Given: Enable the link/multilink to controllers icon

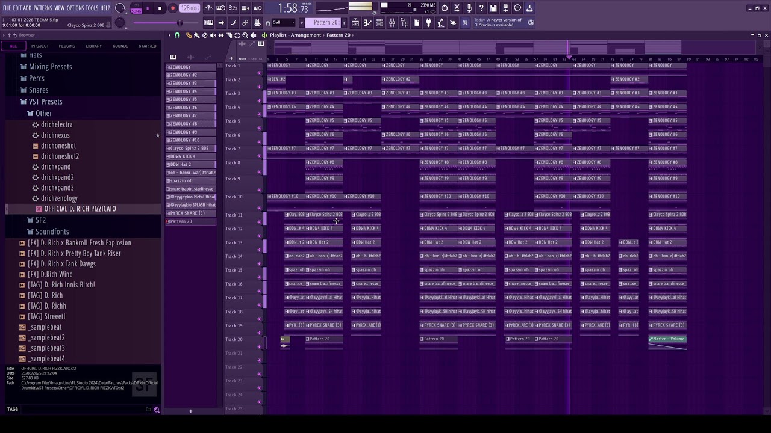Looking at the screenshot, I should pos(245,23).
